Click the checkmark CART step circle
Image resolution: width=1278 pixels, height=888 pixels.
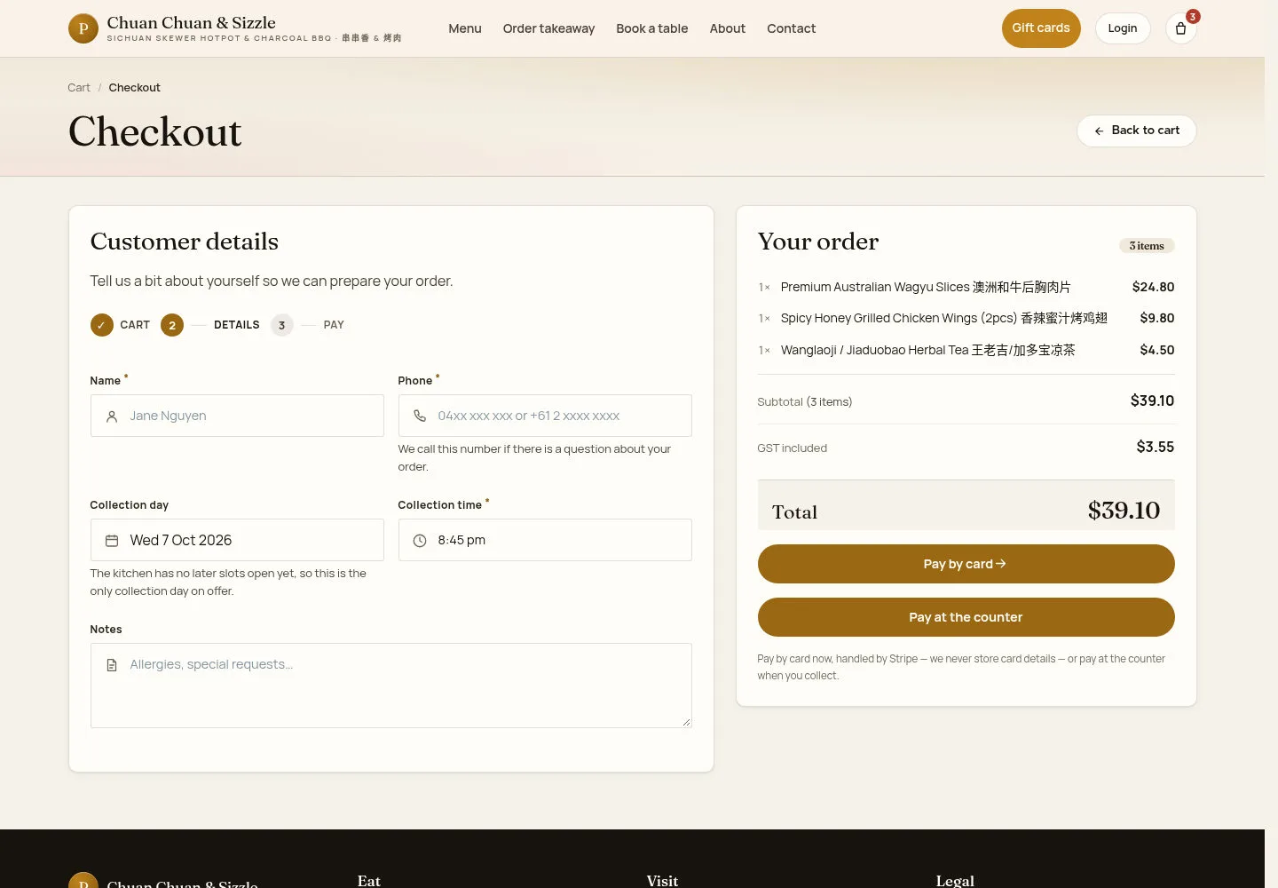(102, 325)
